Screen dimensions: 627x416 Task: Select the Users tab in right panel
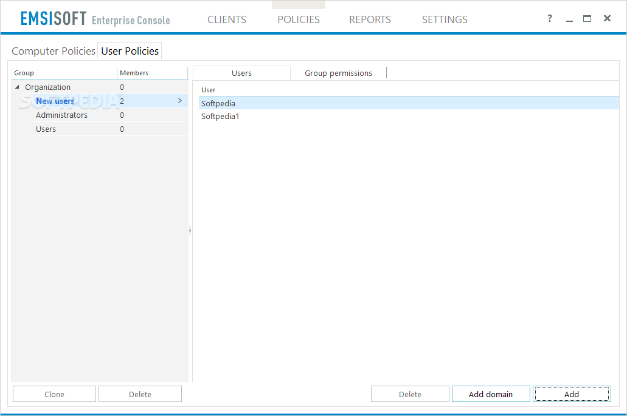[241, 73]
